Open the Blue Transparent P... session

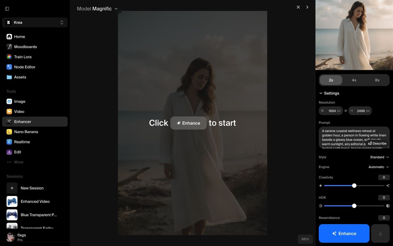coord(35,215)
